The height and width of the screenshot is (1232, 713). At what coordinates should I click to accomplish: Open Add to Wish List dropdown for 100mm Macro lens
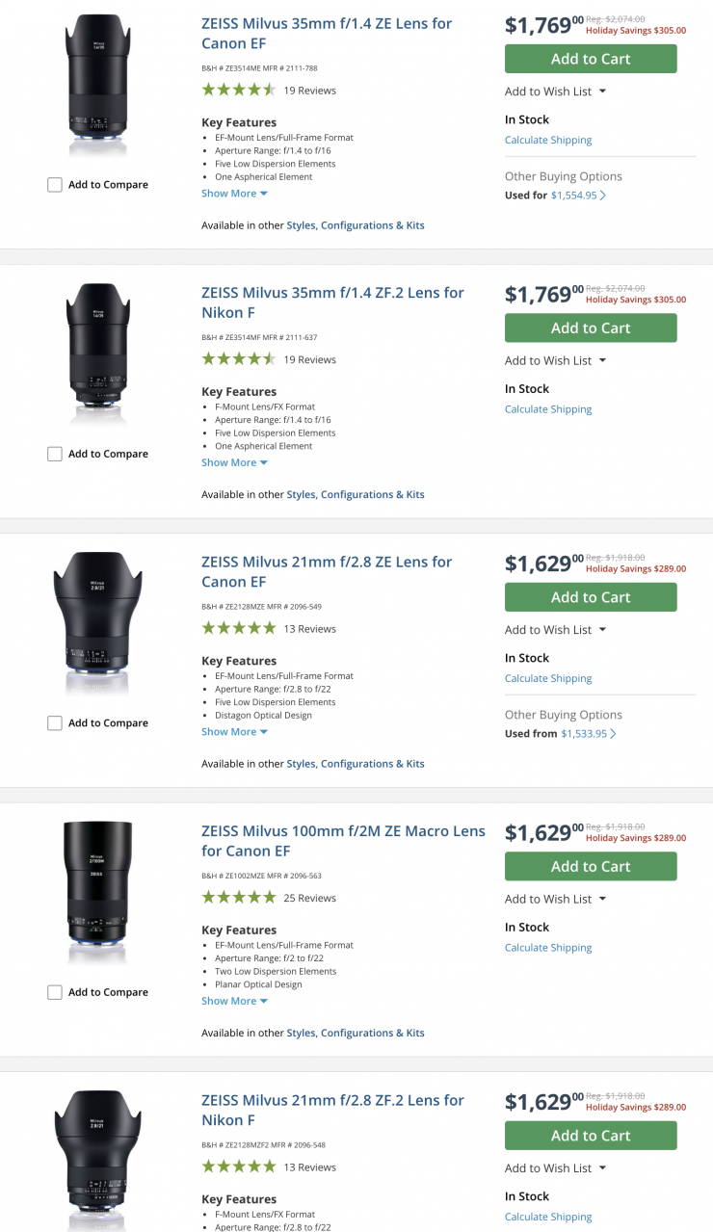coord(555,900)
